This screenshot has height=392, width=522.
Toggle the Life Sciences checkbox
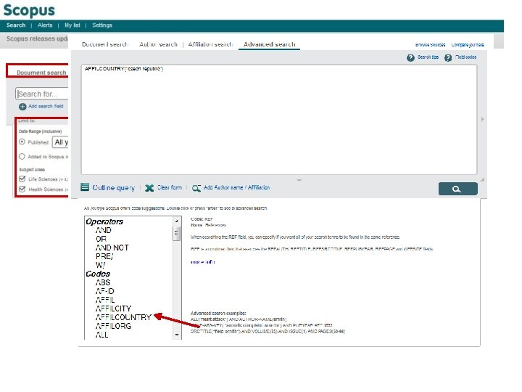click(22, 179)
